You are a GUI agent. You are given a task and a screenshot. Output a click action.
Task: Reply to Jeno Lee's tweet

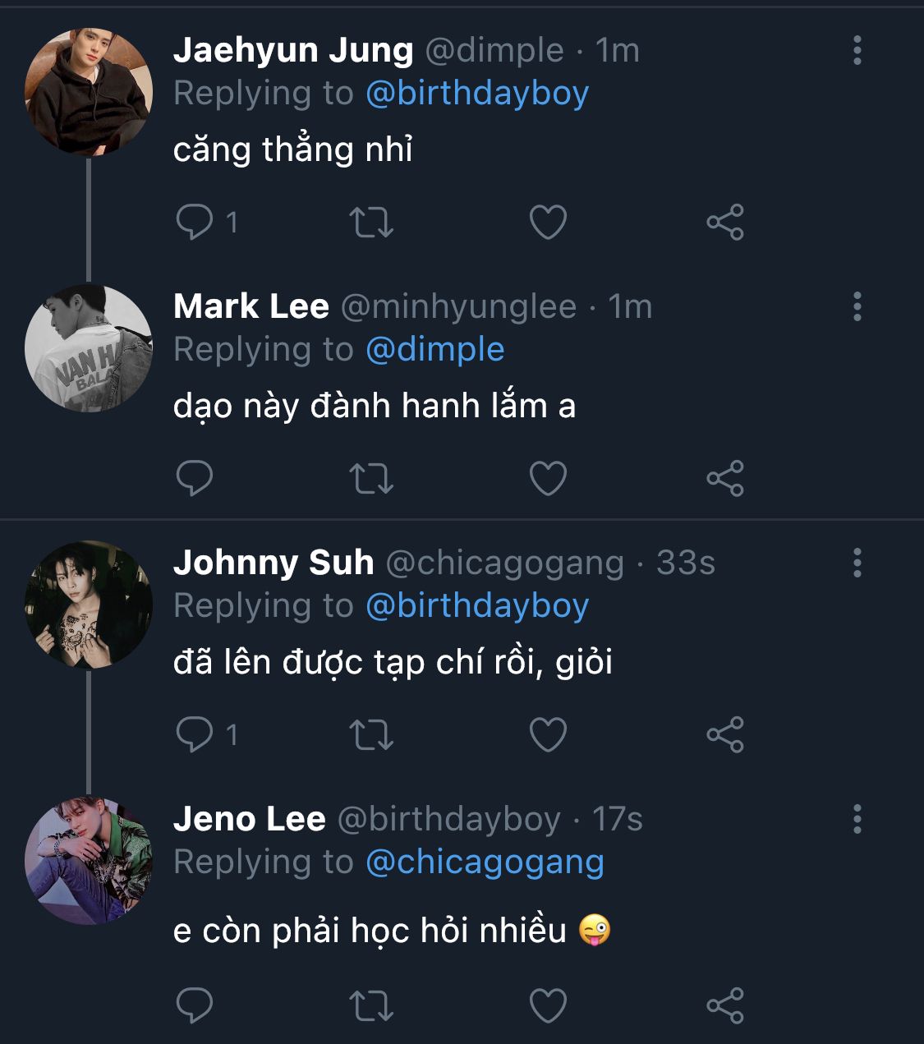click(x=195, y=1005)
